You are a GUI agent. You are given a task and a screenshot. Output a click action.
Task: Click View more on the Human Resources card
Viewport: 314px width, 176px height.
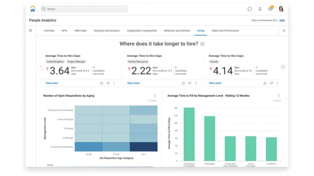click(x=133, y=83)
